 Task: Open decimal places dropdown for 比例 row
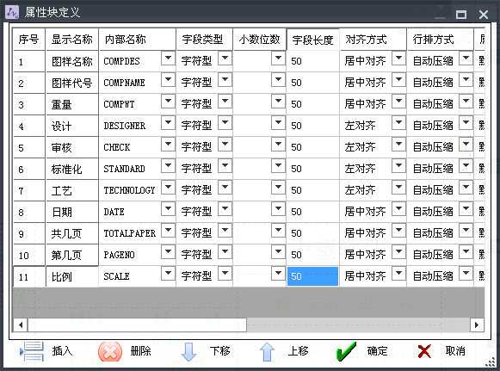coord(278,274)
